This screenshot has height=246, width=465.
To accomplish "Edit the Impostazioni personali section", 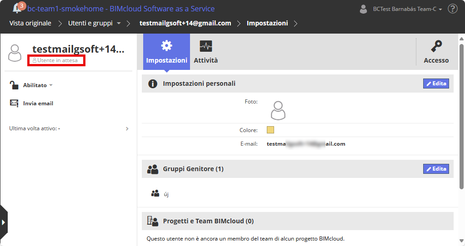I will click(436, 84).
